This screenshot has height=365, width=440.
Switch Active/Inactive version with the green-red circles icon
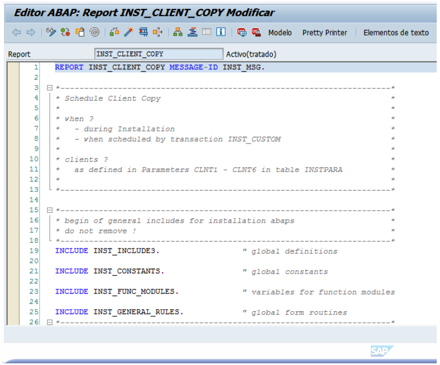[x=65, y=32]
